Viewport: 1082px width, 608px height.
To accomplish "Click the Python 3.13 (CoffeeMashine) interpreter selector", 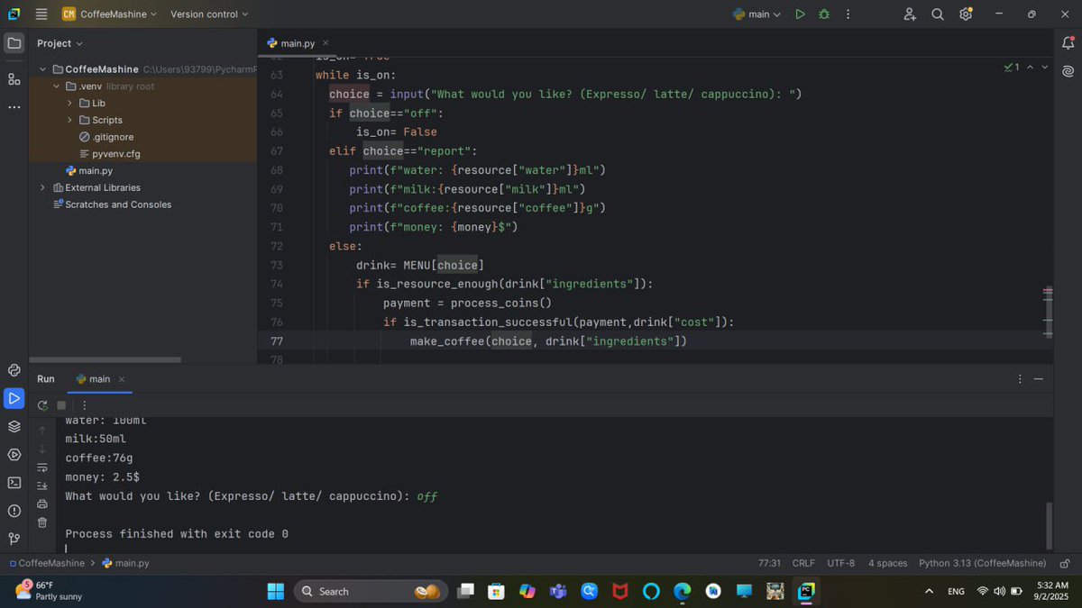I will (983, 563).
